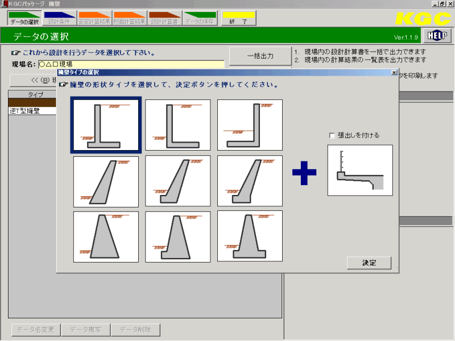Select the L-shaped wall type in top row center
The height and width of the screenshot is (341, 455).
pyautogui.click(x=177, y=124)
